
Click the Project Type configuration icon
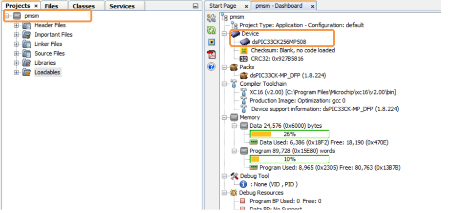234,25
